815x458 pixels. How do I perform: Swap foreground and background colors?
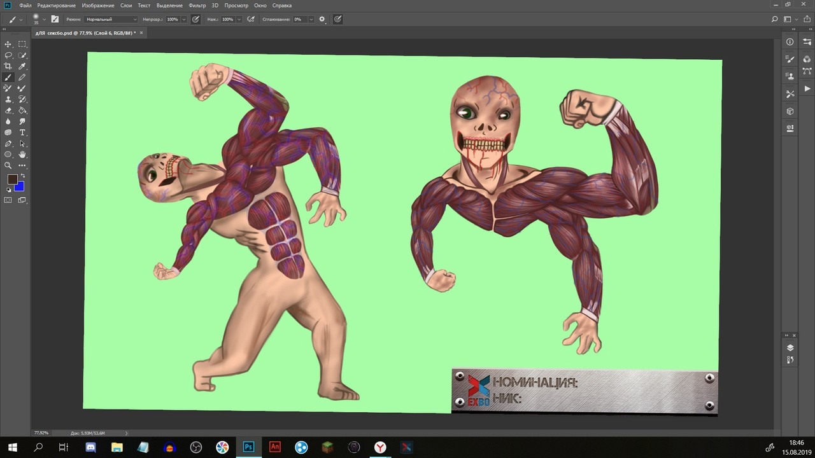pyautogui.click(x=23, y=176)
